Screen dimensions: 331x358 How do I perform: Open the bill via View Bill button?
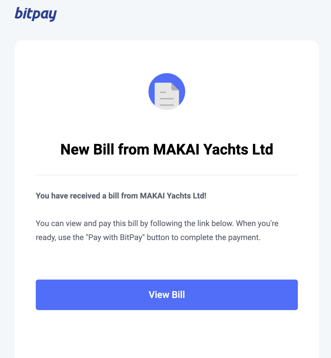pos(167,295)
